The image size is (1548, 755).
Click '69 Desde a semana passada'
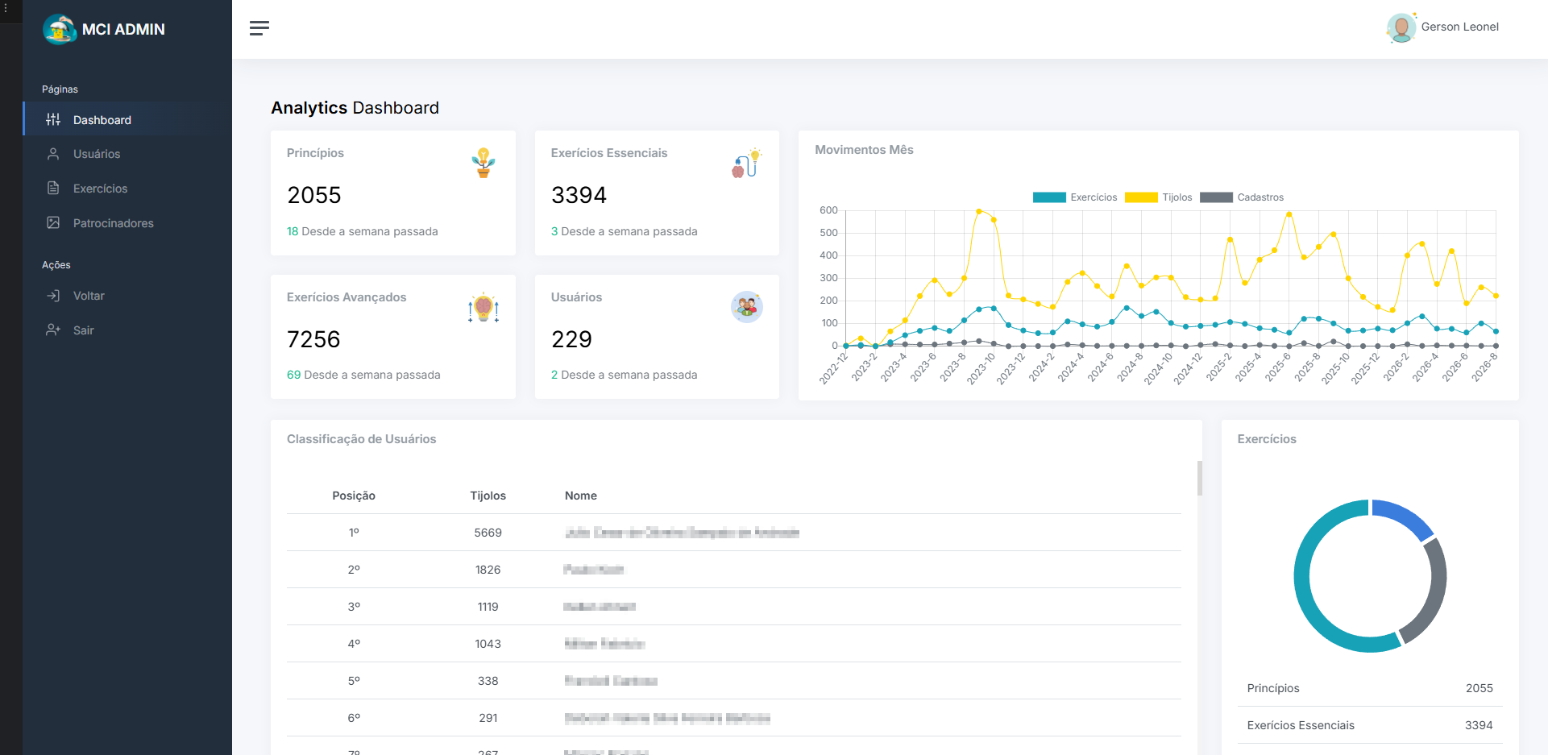pyautogui.click(x=363, y=375)
